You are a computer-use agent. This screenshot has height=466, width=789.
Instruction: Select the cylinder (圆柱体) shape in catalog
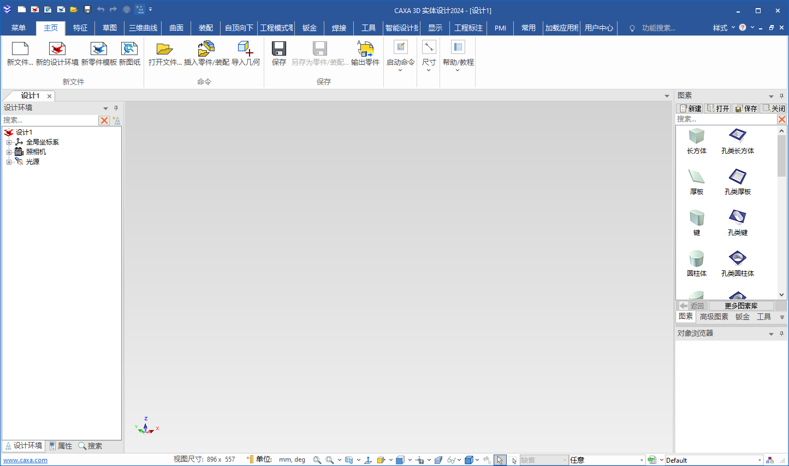click(x=696, y=259)
